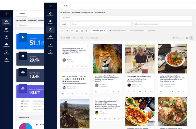Share the Roxy Mercedes post

pyautogui.click(x=95, y=119)
